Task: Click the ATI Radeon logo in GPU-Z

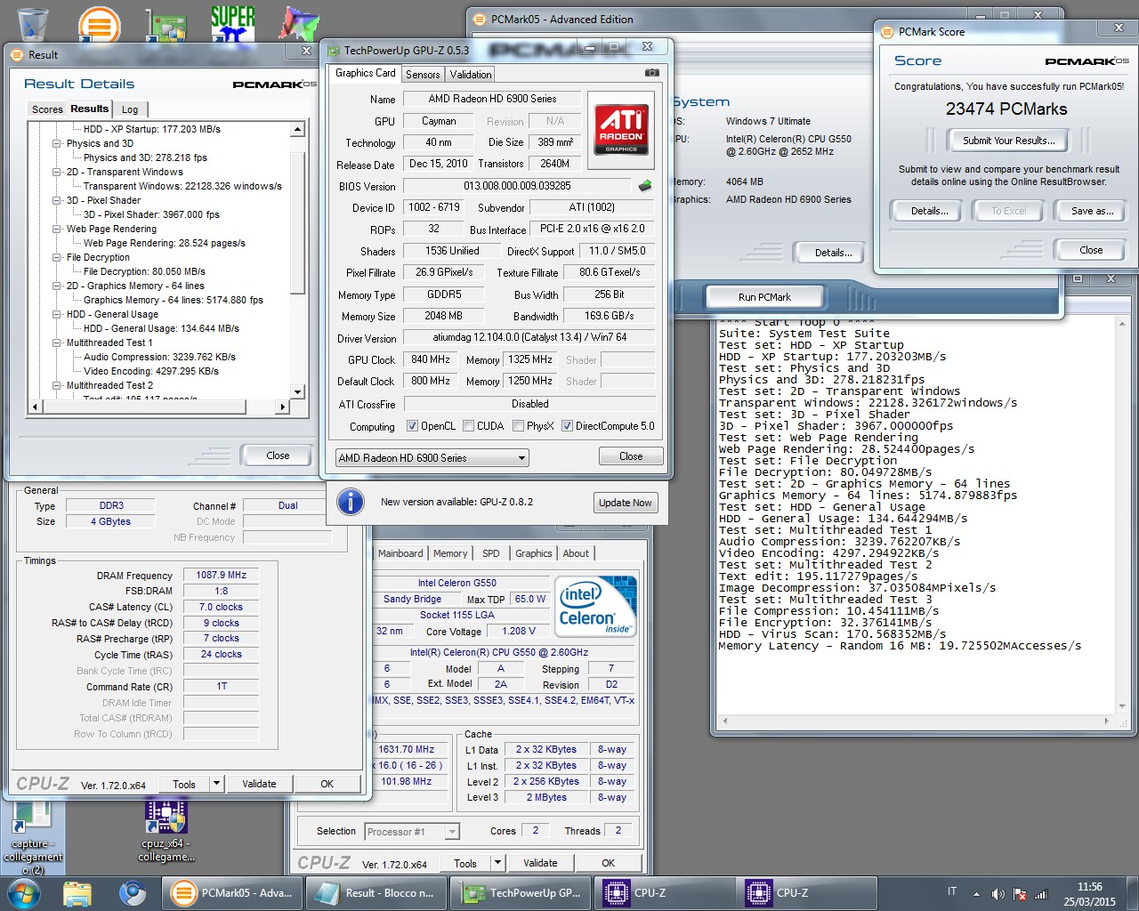Action: tap(621, 131)
